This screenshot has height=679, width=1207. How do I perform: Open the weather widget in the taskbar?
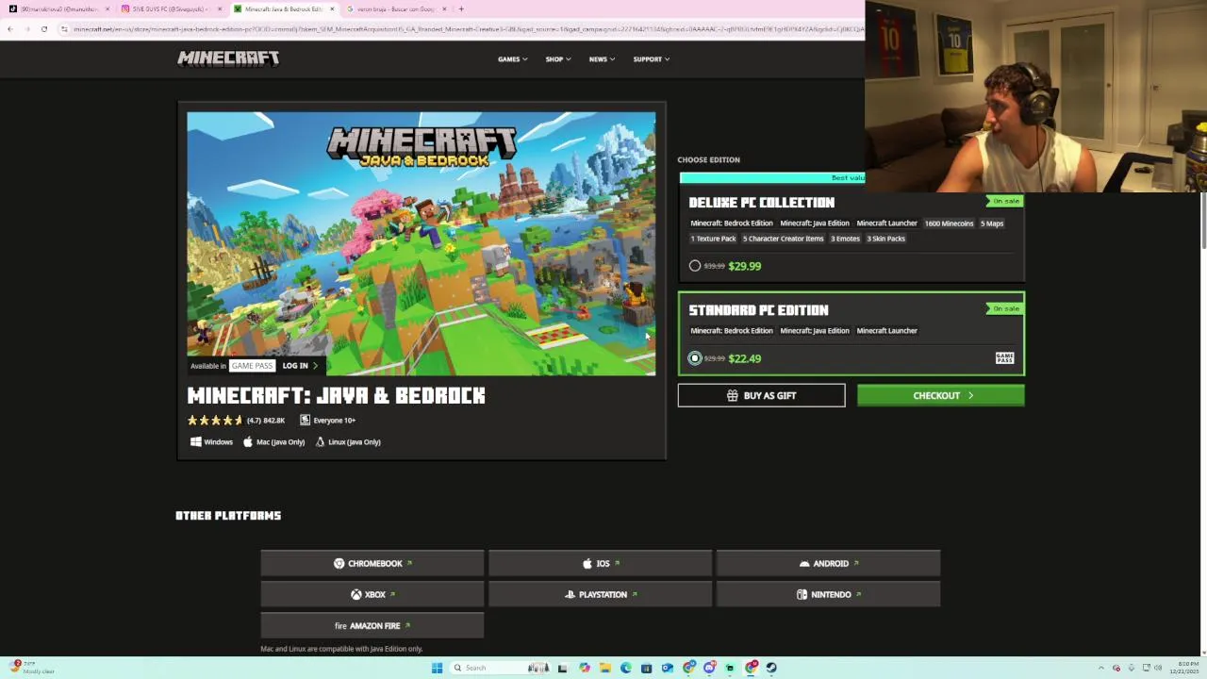(30, 668)
